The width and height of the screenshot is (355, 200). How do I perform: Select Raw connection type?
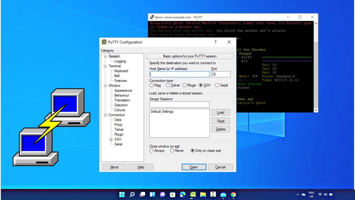coord(155,85)
